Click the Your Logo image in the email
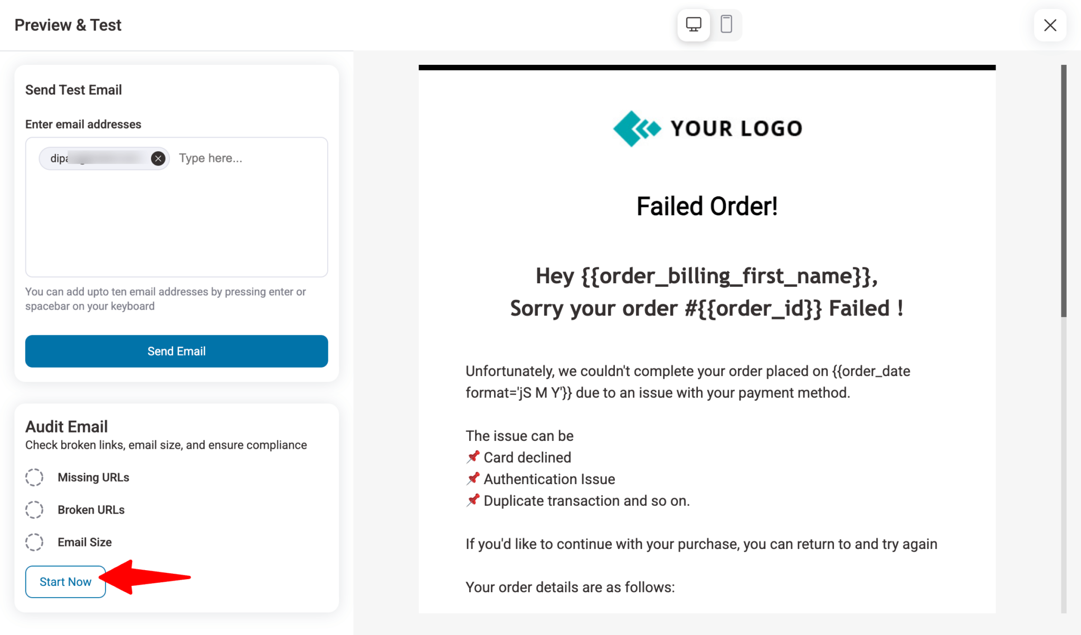This screenshot has width=1081, height=635. (x=708, y=128)
